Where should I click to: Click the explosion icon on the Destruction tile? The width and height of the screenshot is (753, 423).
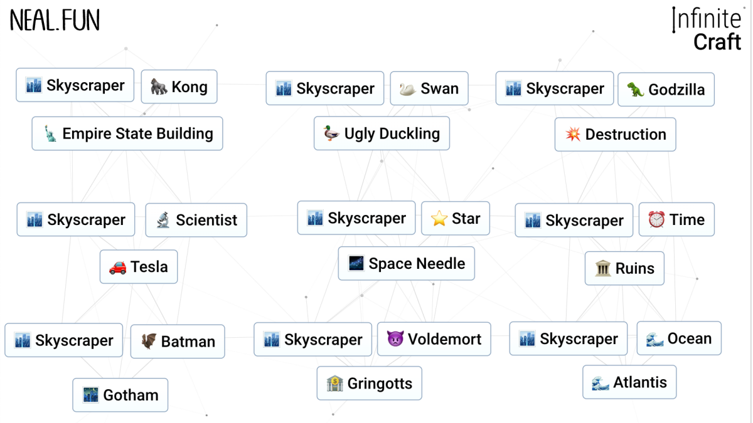572,134
